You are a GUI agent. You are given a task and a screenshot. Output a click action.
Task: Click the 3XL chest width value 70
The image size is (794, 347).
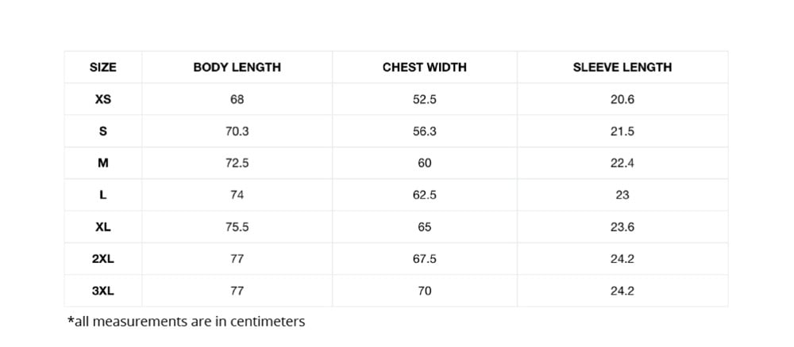coord(424,291)
